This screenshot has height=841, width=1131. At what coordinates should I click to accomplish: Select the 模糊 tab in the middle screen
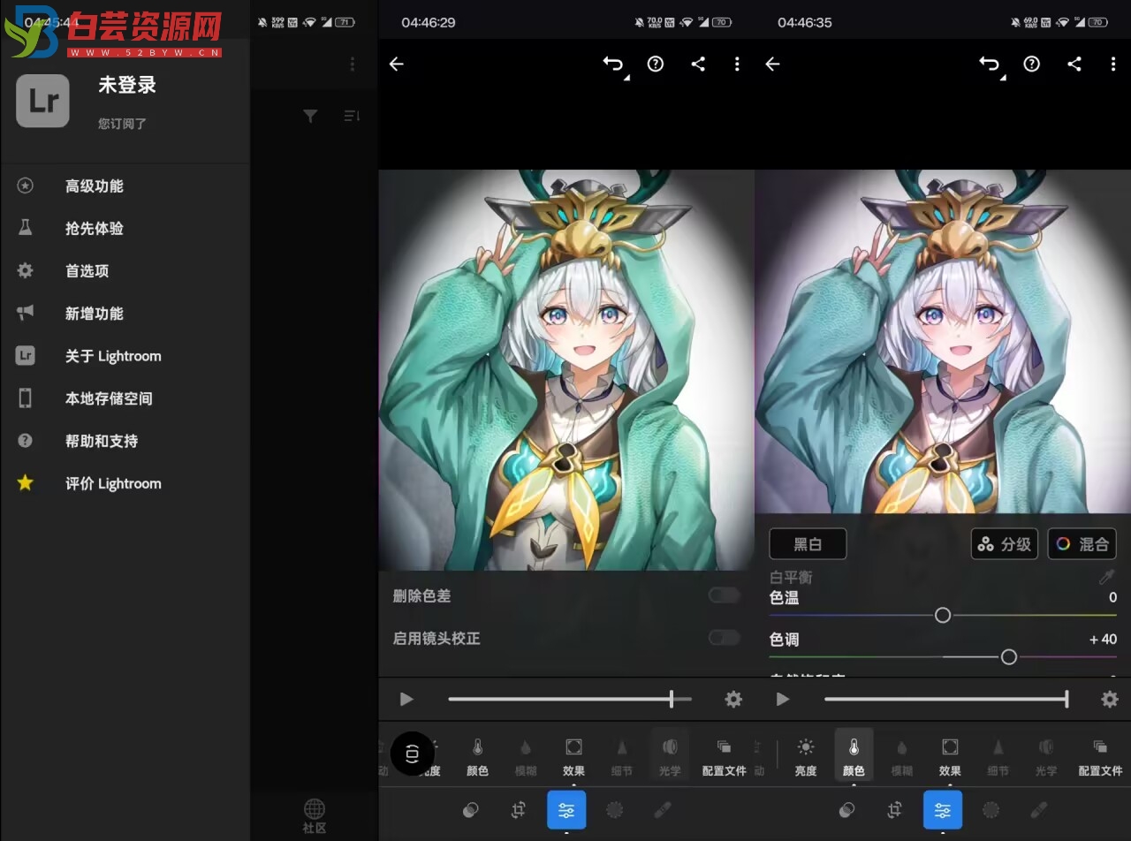click(526, 757)
